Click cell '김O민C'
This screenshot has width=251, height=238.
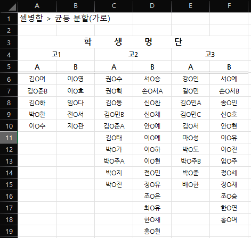[x=191, y=114]
